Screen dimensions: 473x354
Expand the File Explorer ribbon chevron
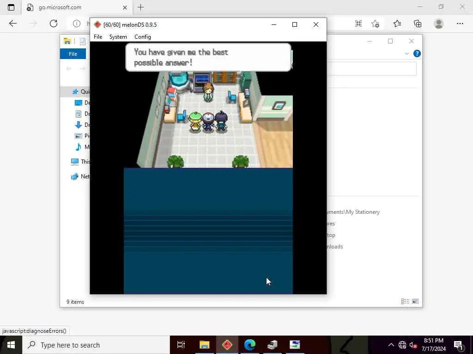(x=406, y=53)
